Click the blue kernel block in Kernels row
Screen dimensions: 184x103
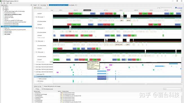[x=102, y=77]
